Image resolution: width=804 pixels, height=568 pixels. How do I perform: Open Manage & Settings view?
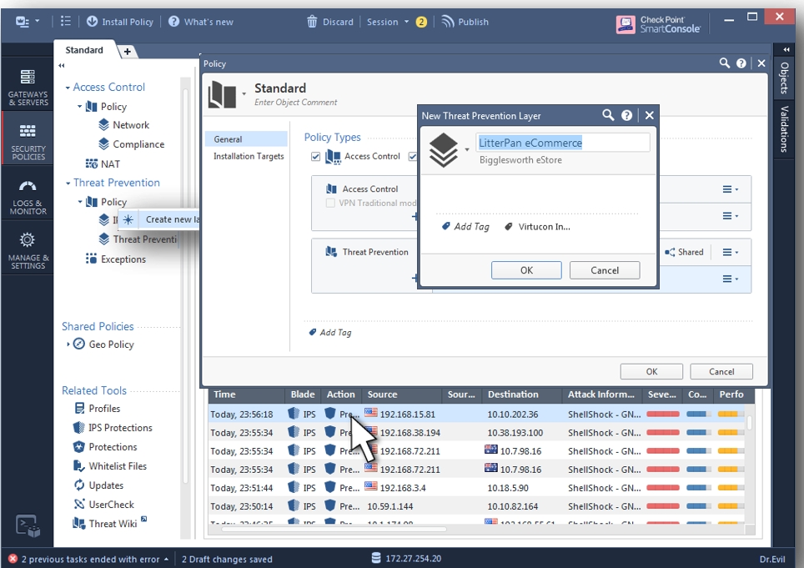(x=28, y=250)
